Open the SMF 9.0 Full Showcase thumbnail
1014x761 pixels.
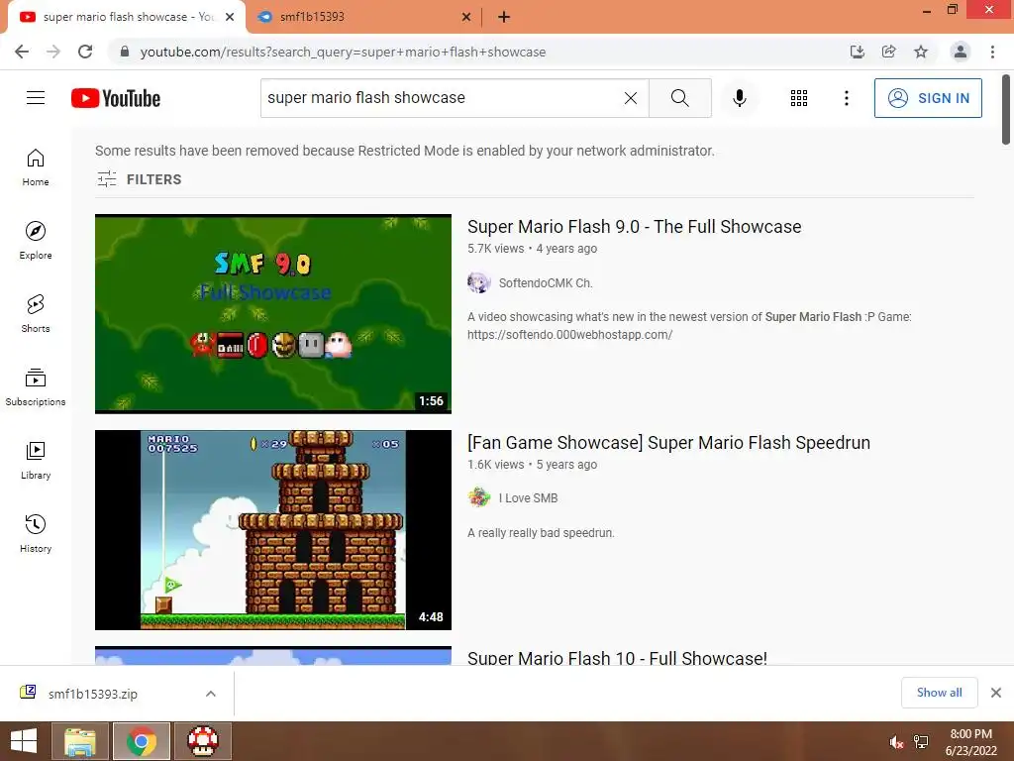273,314
